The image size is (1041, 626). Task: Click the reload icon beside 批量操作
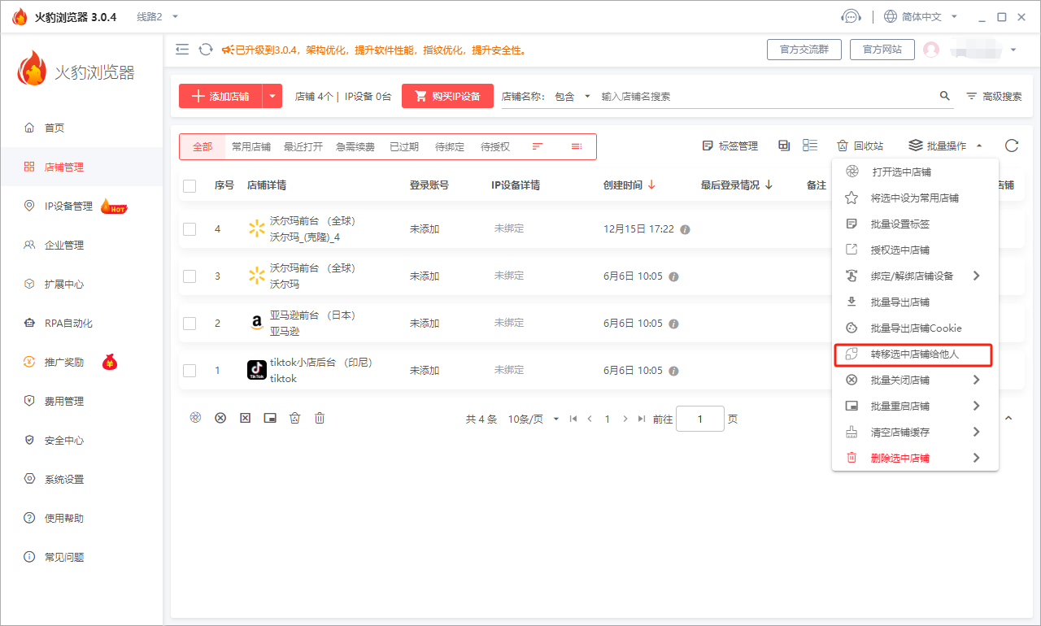pyautogui.click(x=1011, y=146)
